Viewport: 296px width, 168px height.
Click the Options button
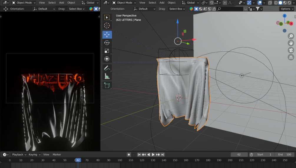tap(287, 9)
